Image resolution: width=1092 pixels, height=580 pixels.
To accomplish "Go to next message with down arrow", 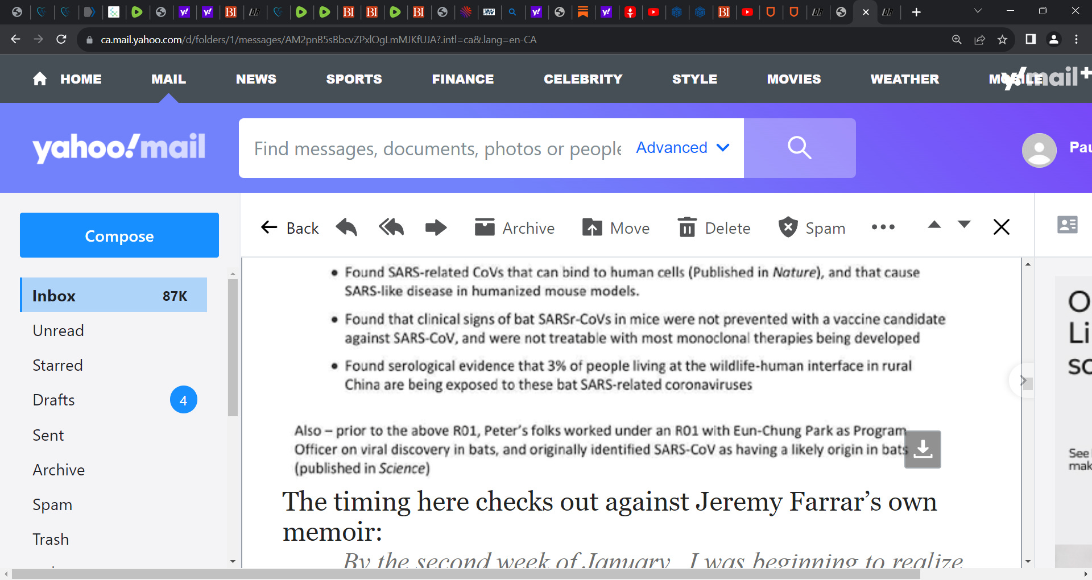I will (964, 225).
